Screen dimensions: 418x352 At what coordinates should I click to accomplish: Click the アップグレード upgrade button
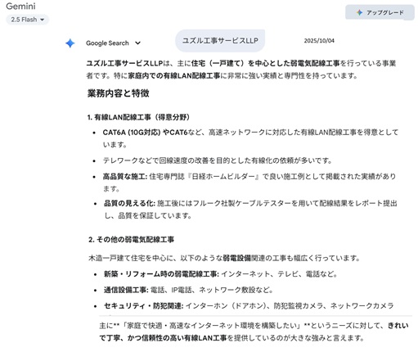[x=380, y=12]
